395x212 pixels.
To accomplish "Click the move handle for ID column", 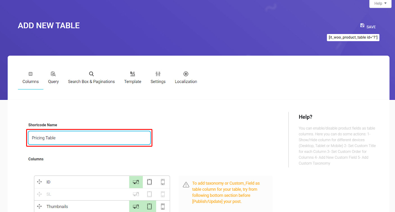I will click(39, 182).
